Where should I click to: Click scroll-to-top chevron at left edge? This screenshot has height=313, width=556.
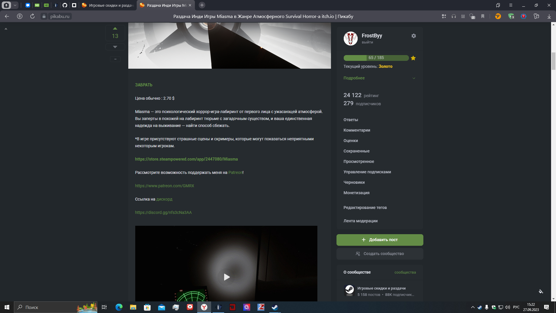coord(6,29)
